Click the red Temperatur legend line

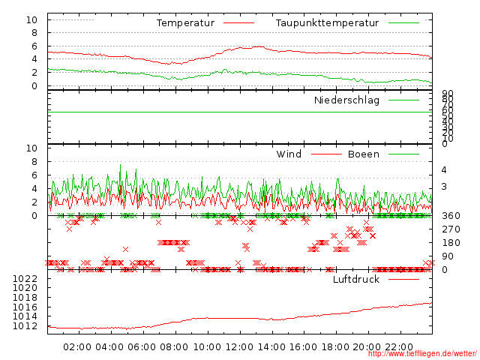coord(238,23)
